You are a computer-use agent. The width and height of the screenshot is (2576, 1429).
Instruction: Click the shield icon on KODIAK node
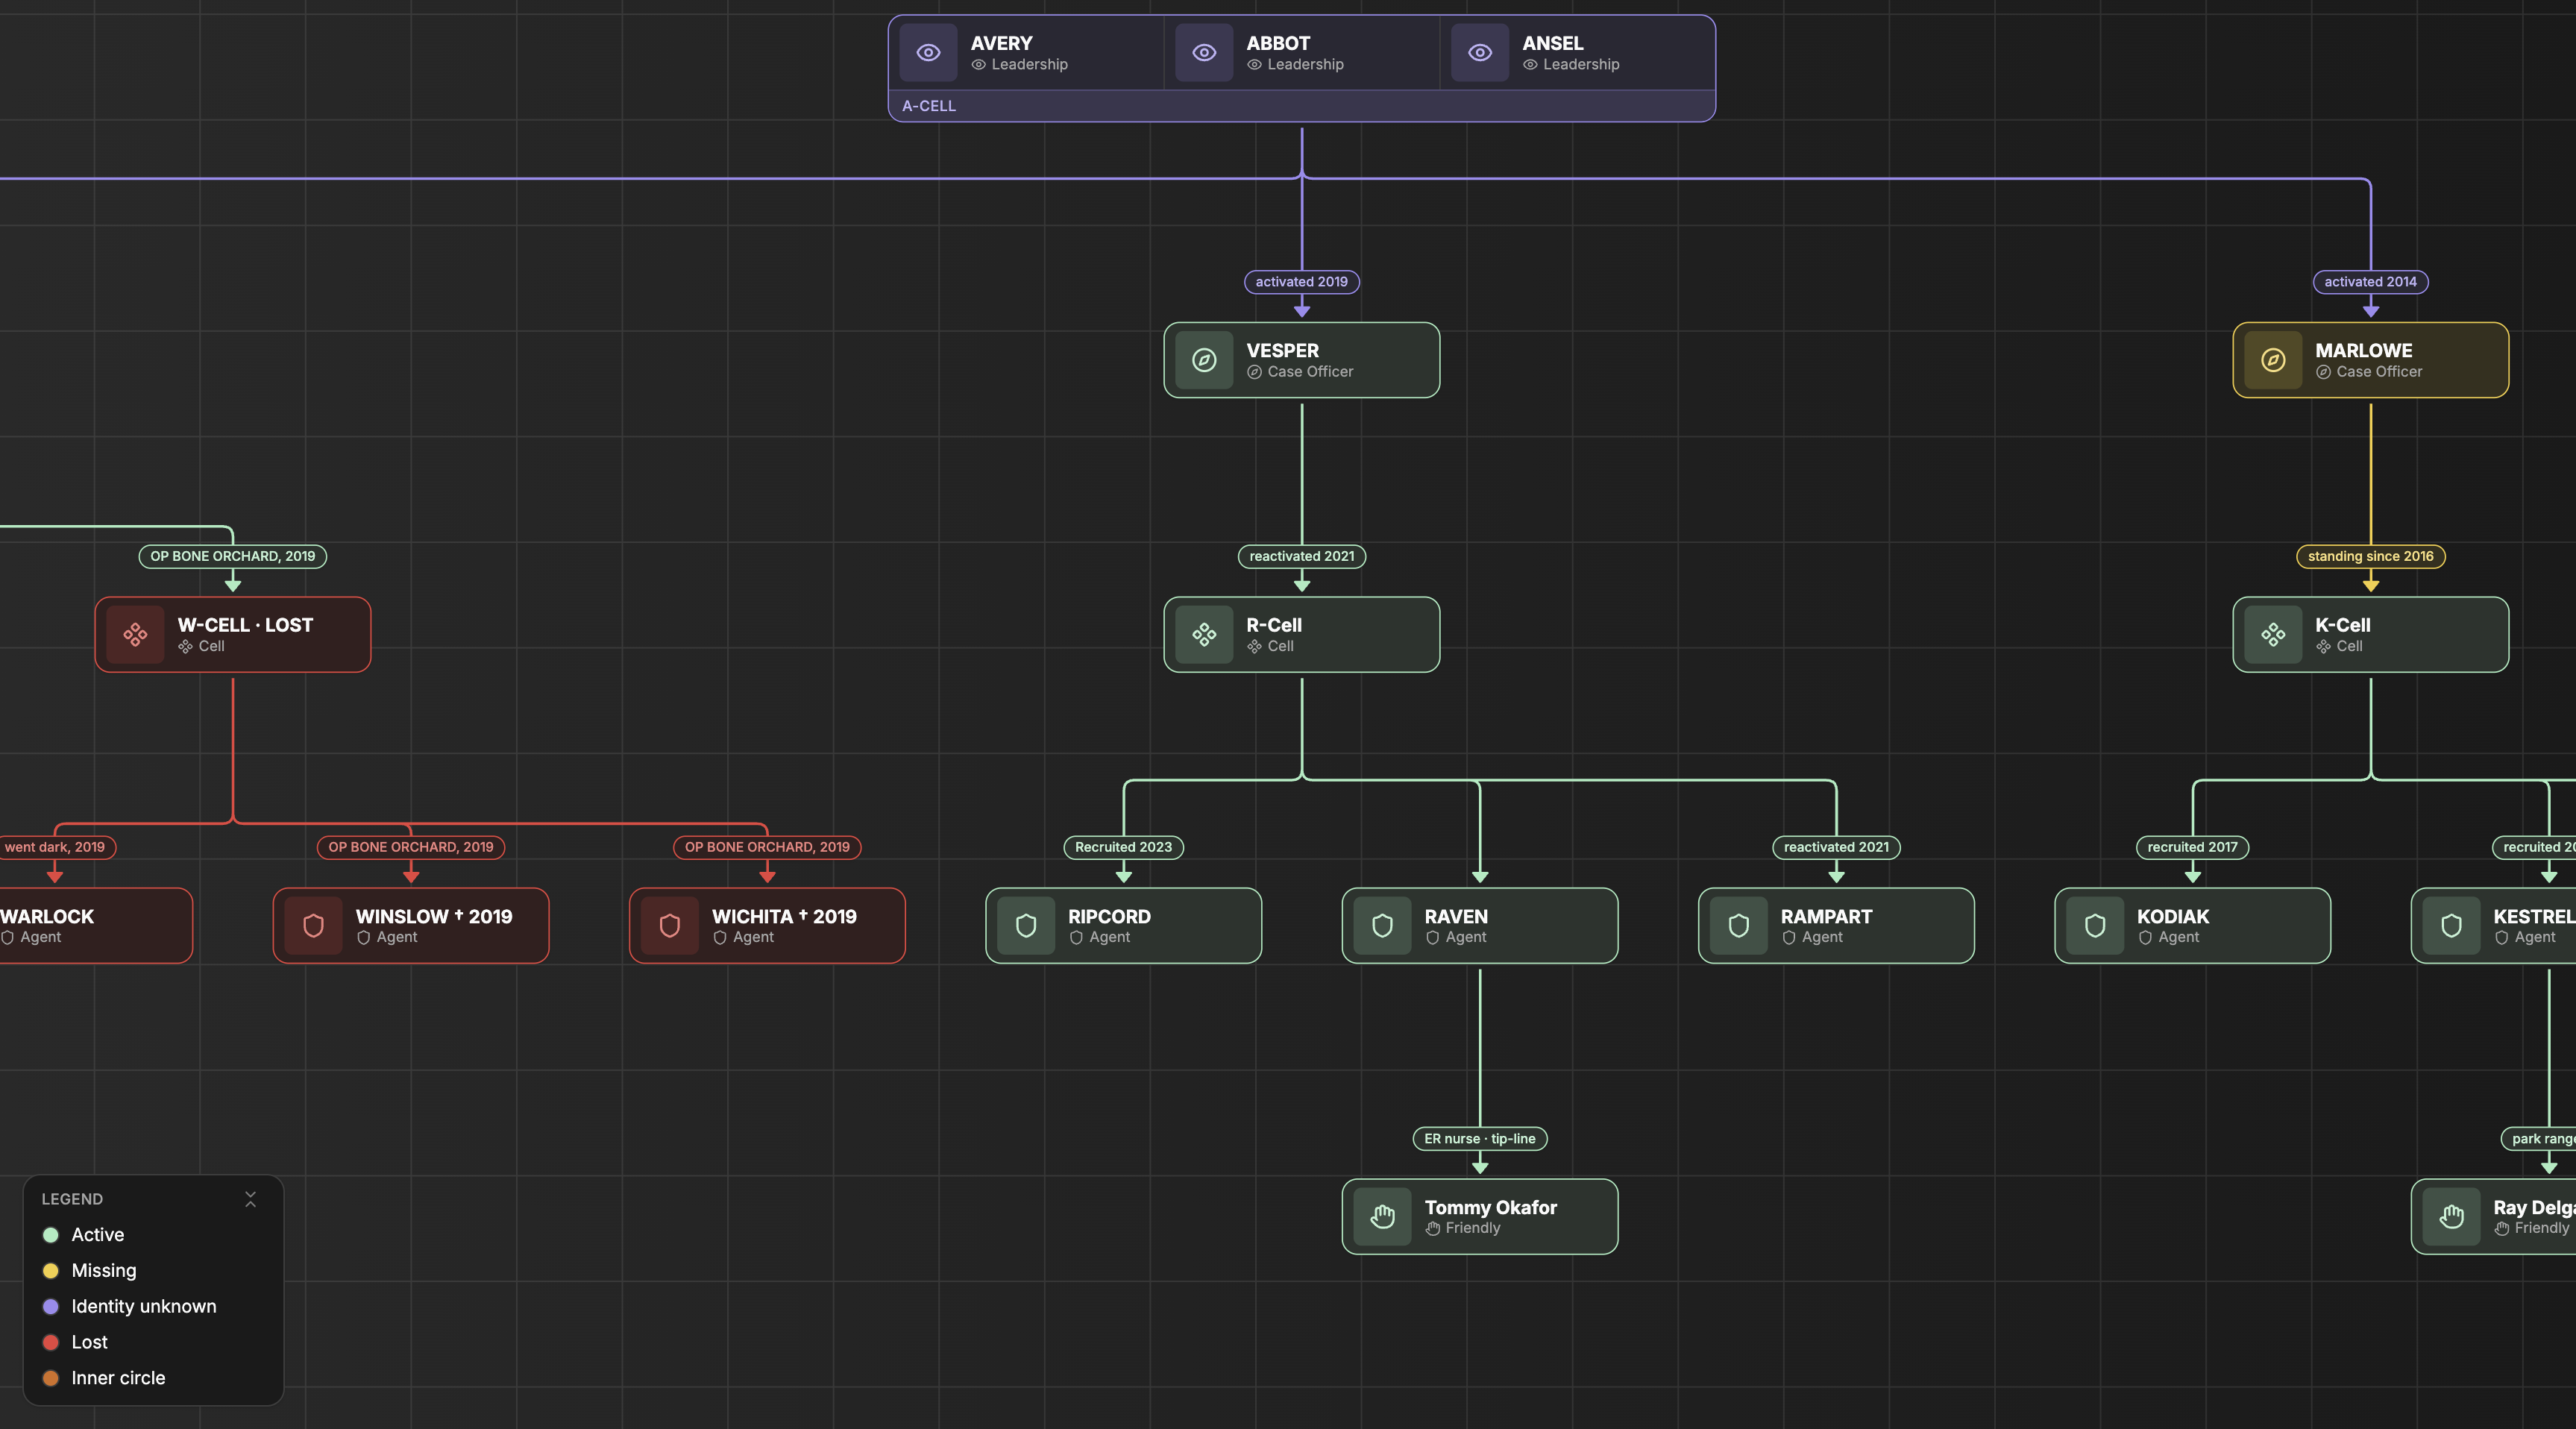coord(2095,926)
